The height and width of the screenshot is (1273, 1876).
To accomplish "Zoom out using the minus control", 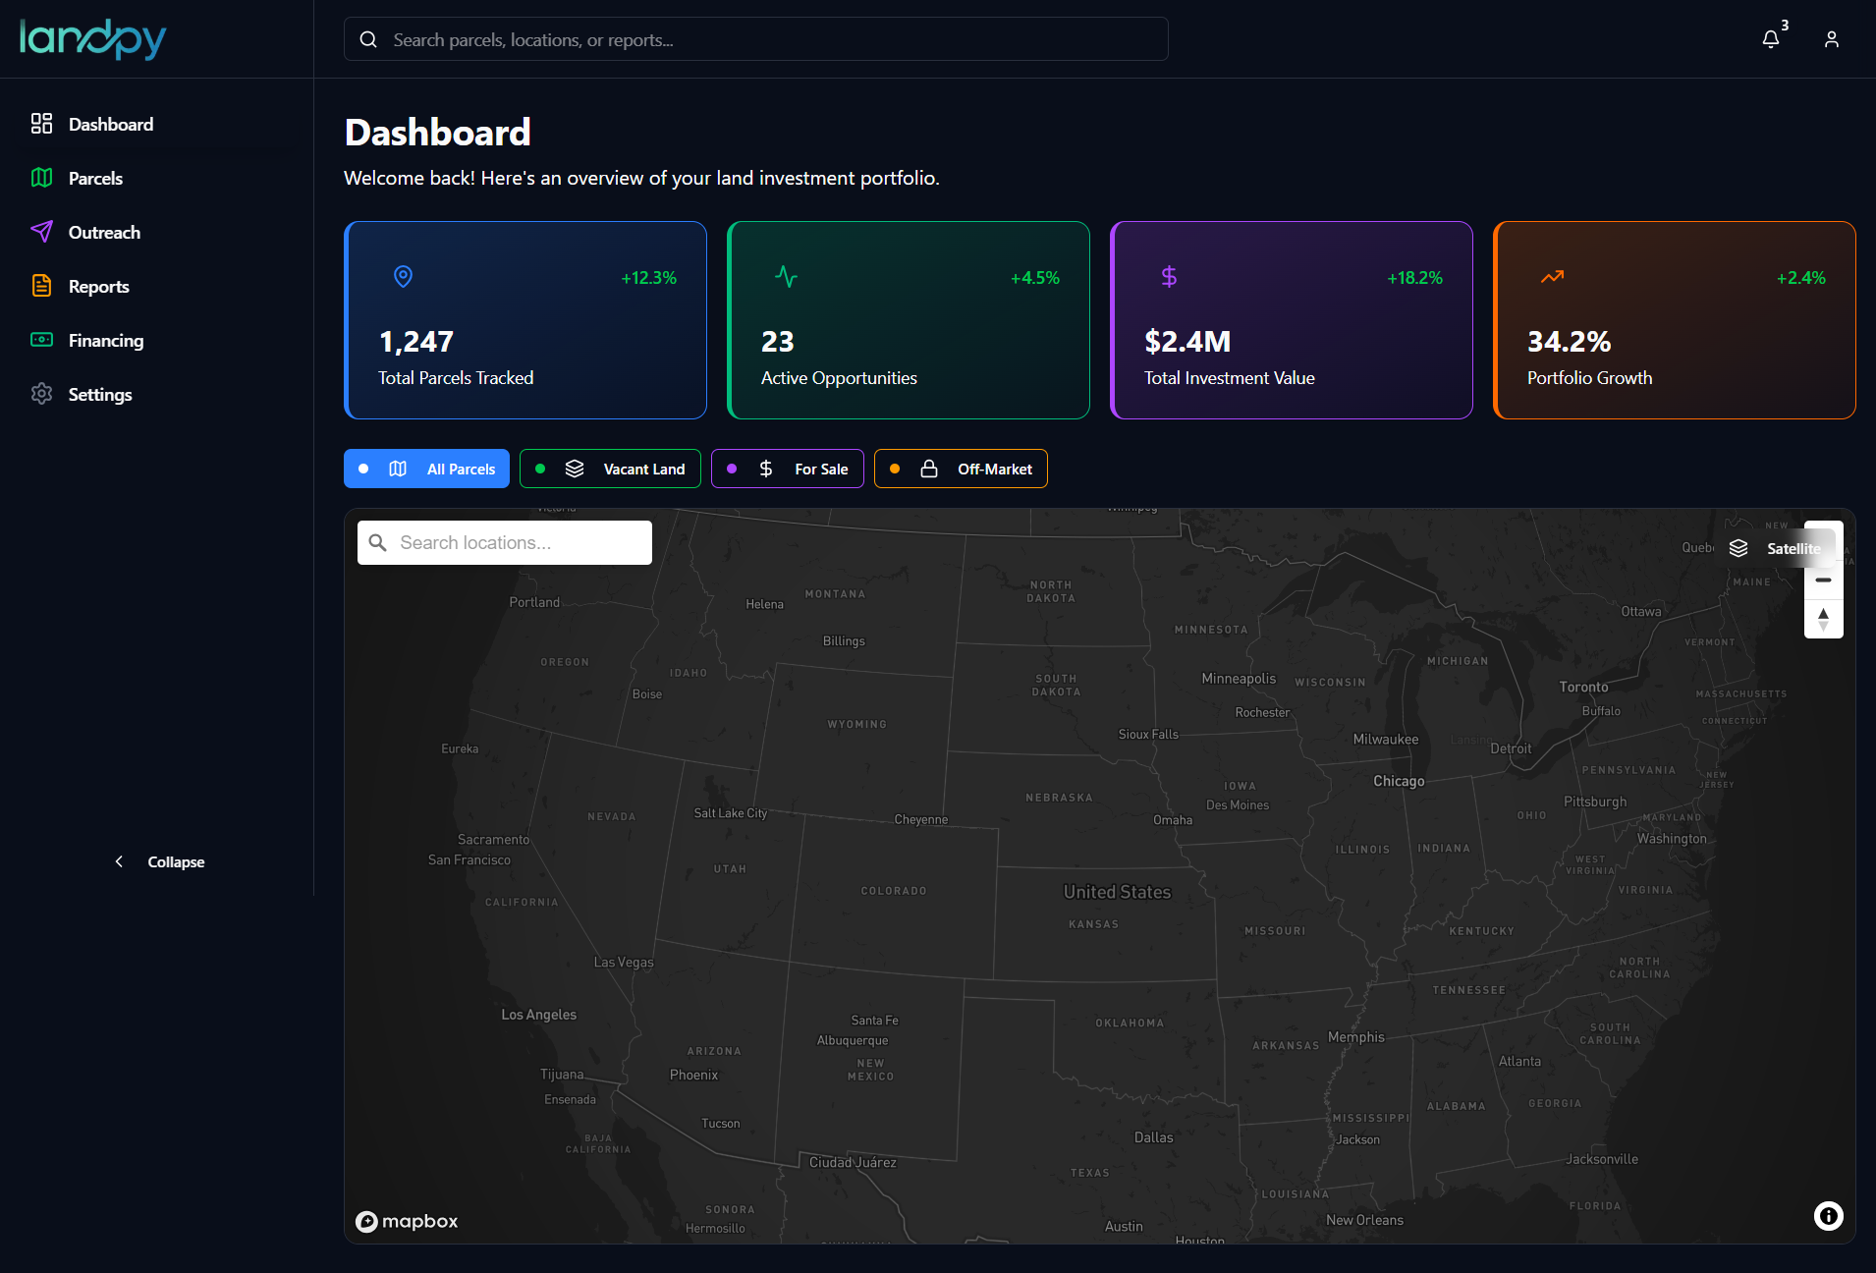I will (x=1823, y=581).
